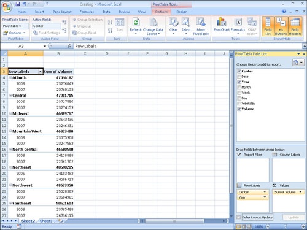Open the Center field dropdown in Row Labels area
Image resolution: width=307 pixels, height=230 pixels.
pos(265,192)
